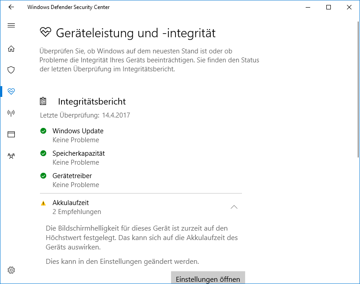Click the heart icon beside the page title
Image resolution: width=360 pixels, height=284 pixels.
45,32
